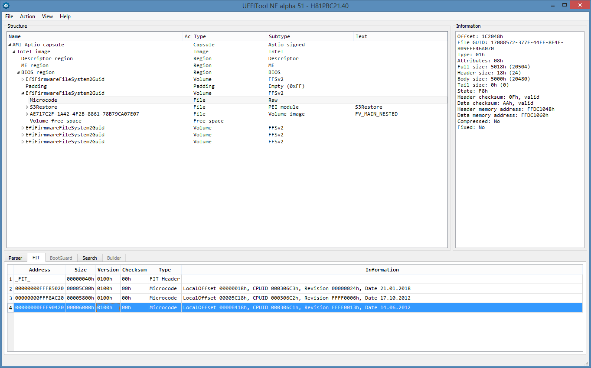This screenshot has width=591, height=368.
Task: Select the Microcode file row
Action: 227,100
